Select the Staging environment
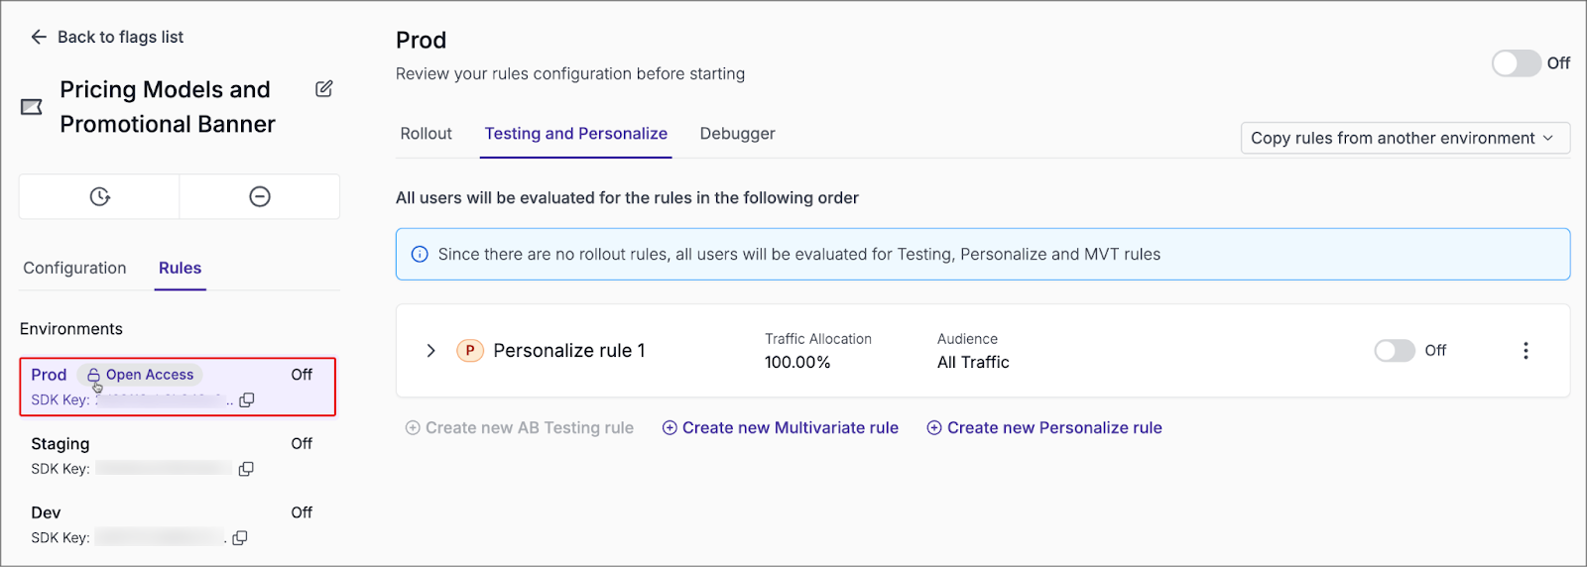Screen dimensions: 1587x567 [61, 444]
